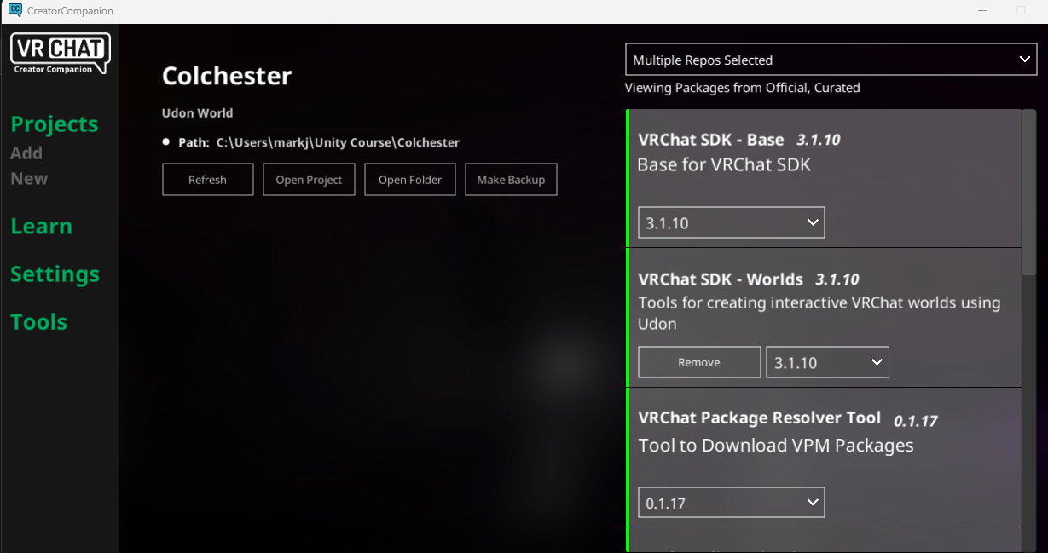Click the CreatorCompanion title bar app icon
Viewport: 1048px width, 553px height.
point(14,10)
